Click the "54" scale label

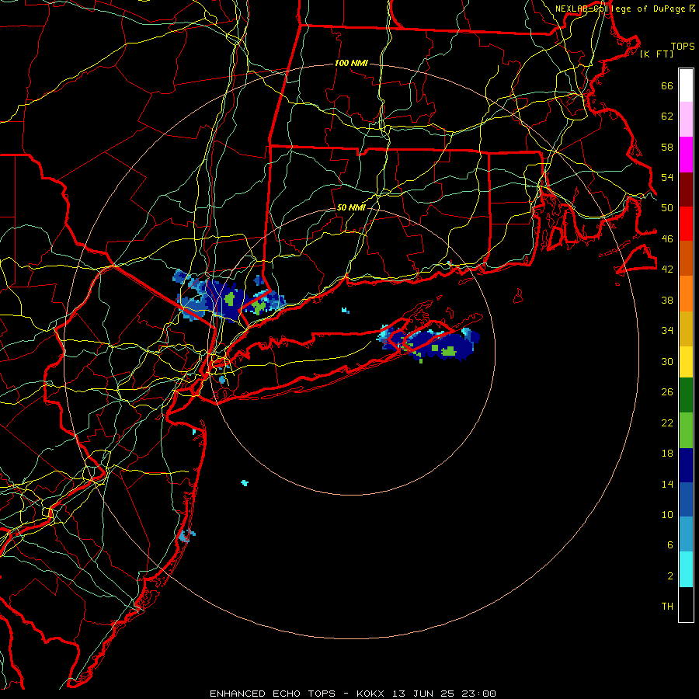pyautogui.click(x=667, y=177)
